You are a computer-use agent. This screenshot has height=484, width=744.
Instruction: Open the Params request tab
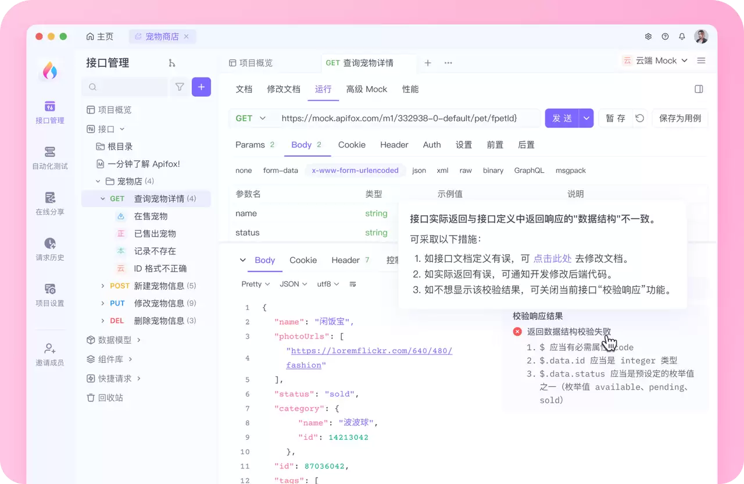[x=255, y=145]
